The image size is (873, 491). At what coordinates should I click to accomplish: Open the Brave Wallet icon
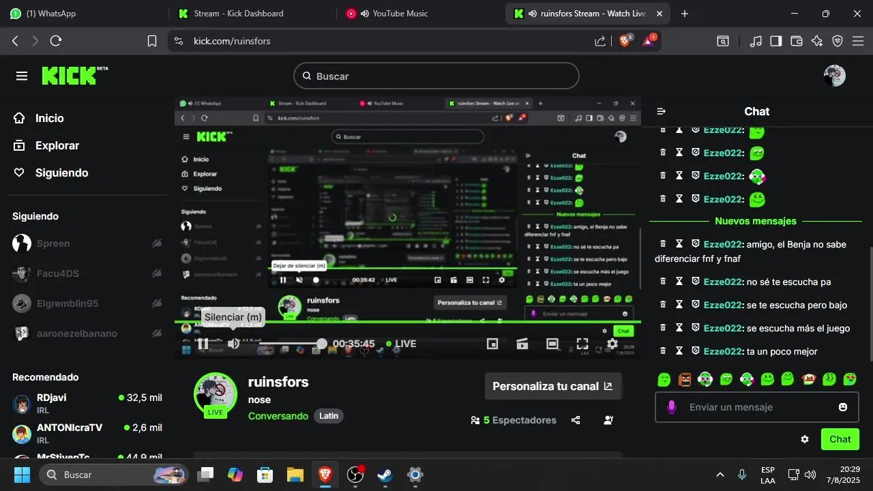[x=797, y=41]
